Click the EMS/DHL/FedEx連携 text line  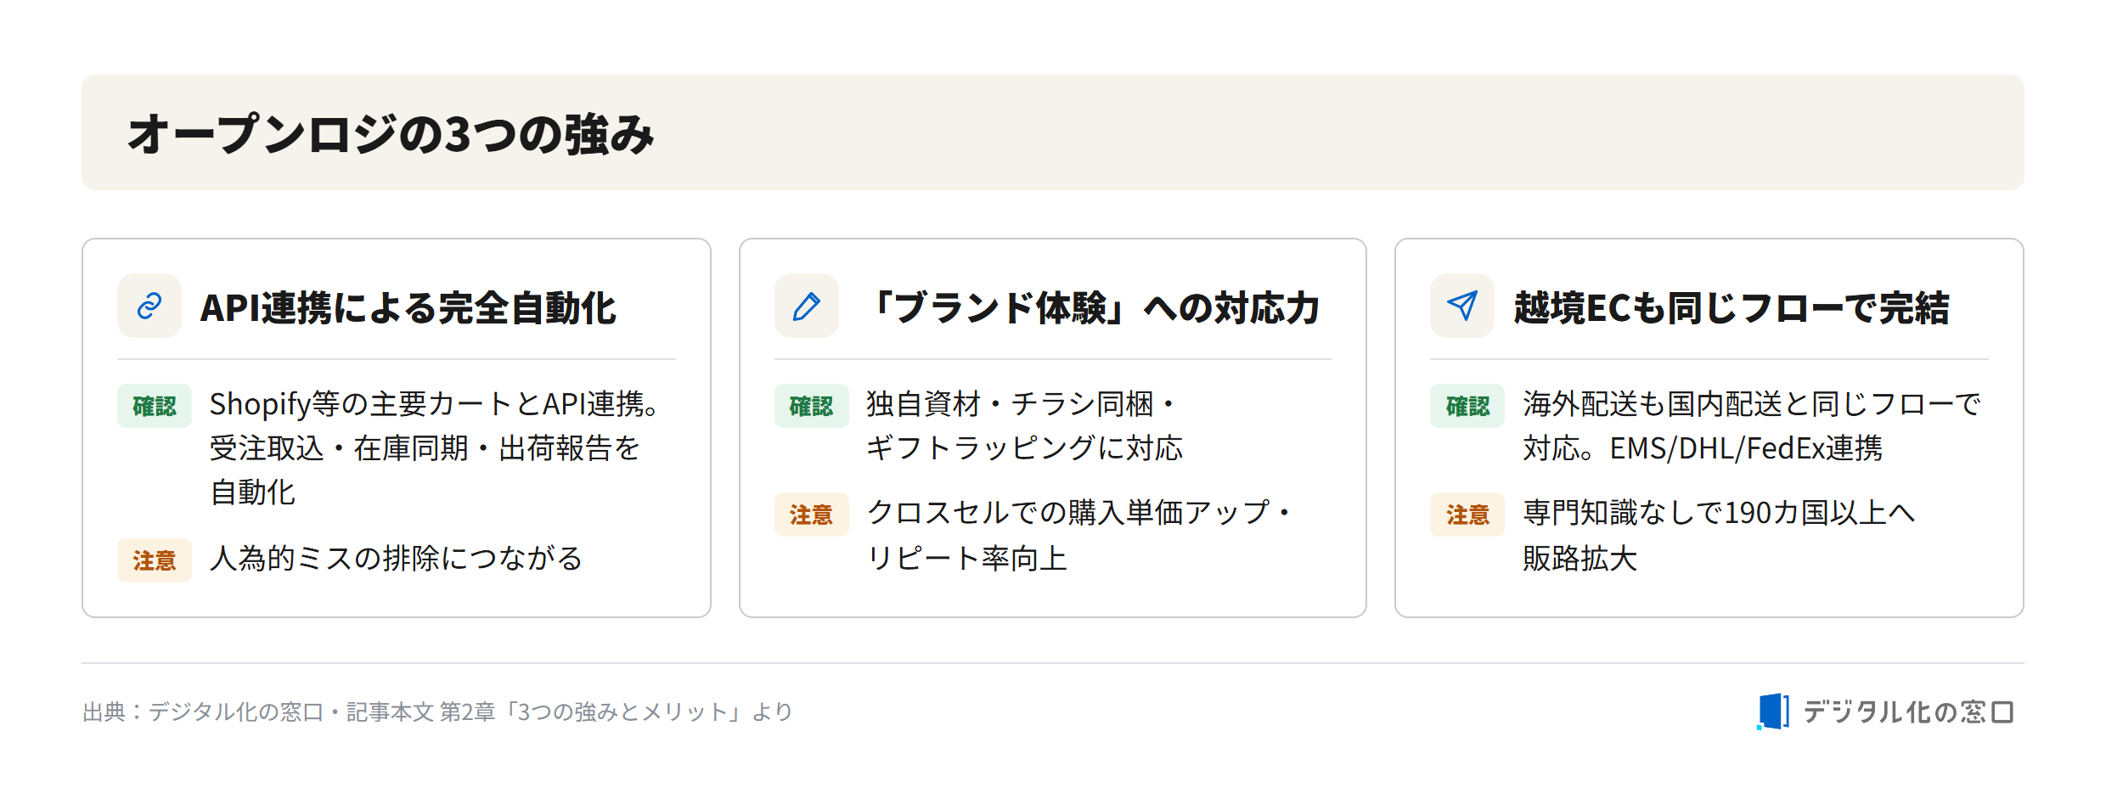coord(1746,448)
